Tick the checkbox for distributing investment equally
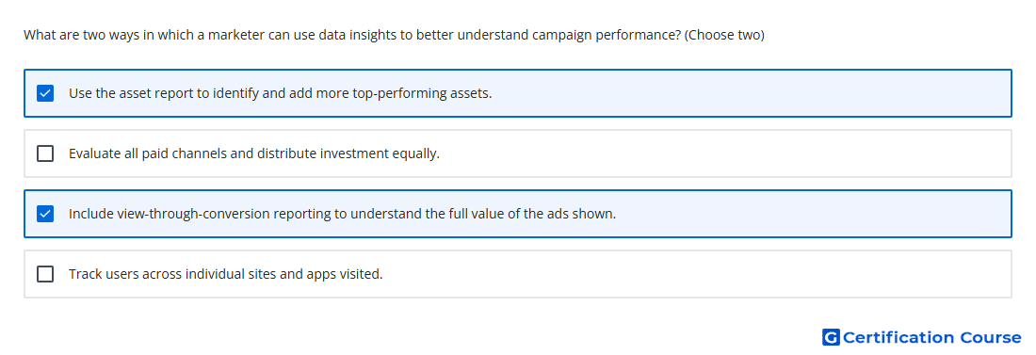This screenshot has height=355, width=1036. tap(45, 153)
